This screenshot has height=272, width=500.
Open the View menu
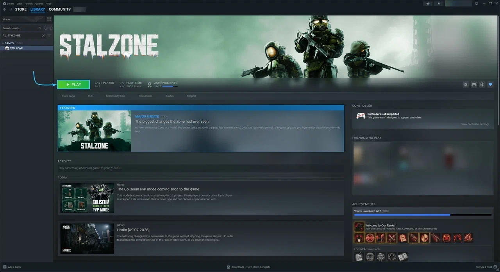[19, 4]
